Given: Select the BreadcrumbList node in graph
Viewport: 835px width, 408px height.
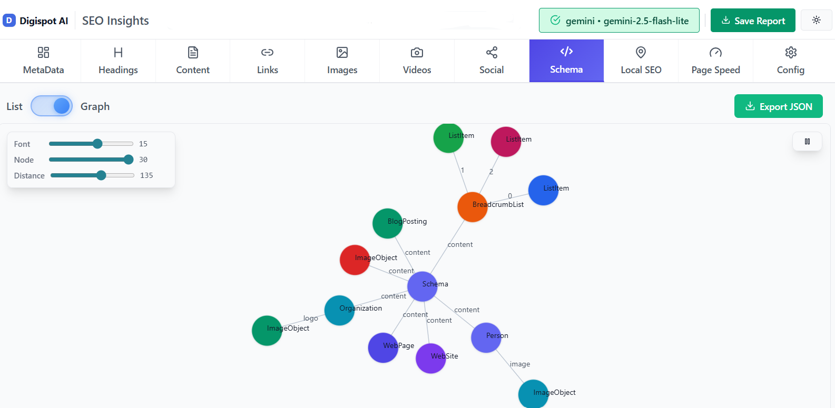Looking at the screenshot, I should tap(472, 206).
